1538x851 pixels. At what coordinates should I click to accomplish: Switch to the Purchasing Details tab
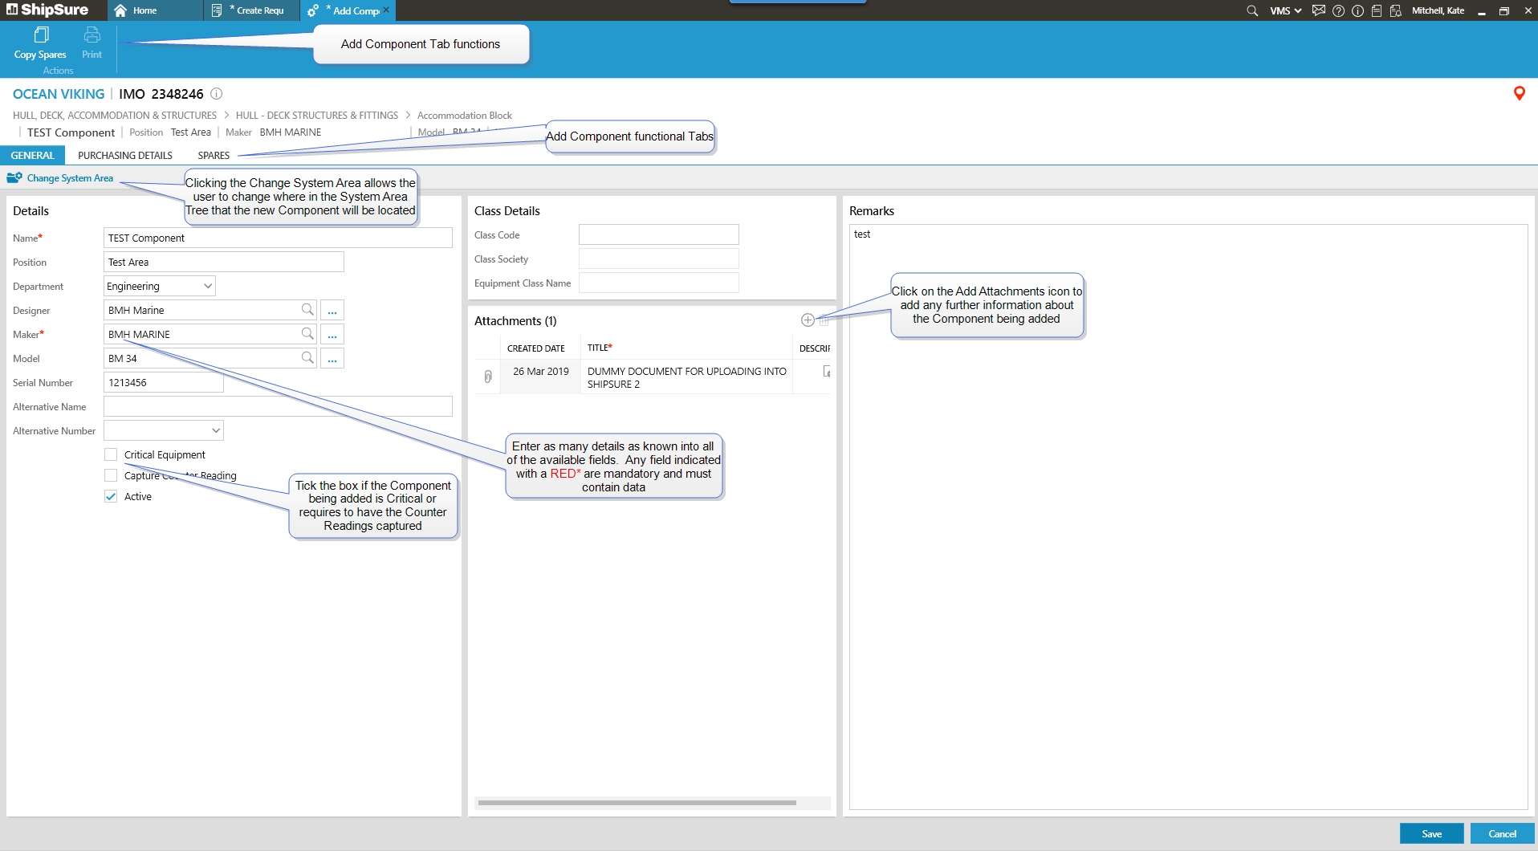(125, 156)
